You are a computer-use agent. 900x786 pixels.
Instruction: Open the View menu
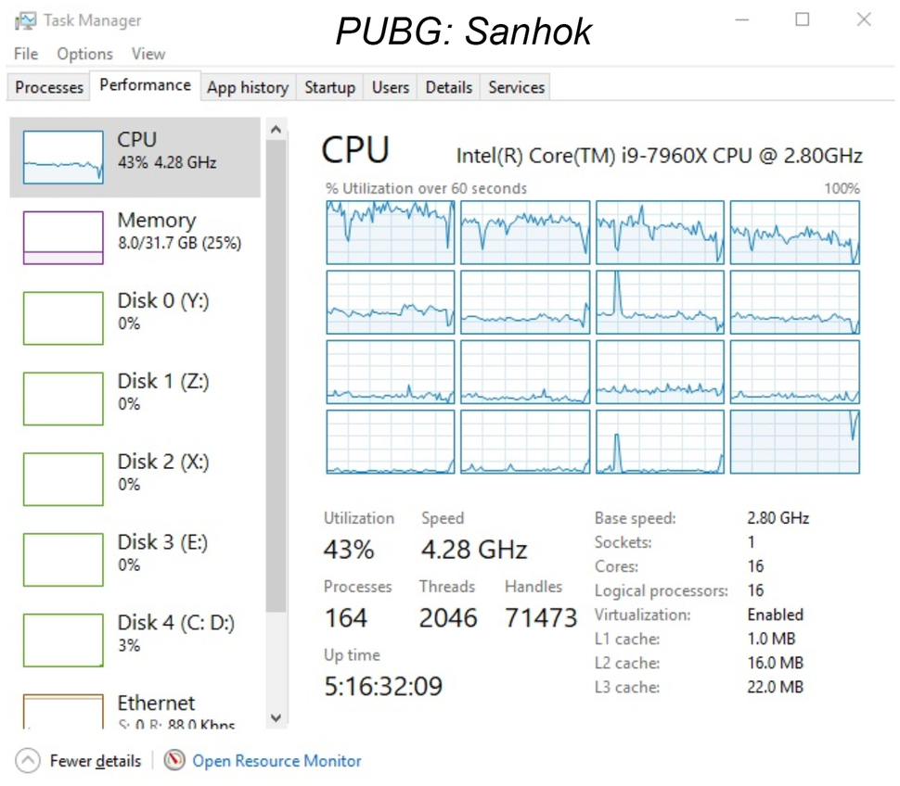click(x=148, y=54)
